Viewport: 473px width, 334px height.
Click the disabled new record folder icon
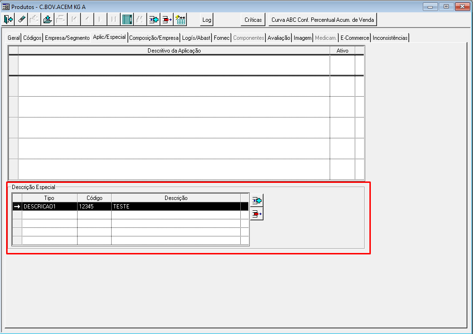pos(35,19)
